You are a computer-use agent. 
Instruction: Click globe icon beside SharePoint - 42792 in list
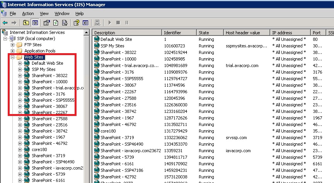point(97,176)
